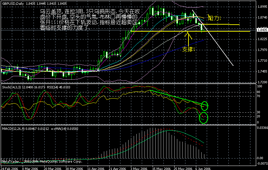Viewport: 268px width, 170px height.
Task: Click the 6 Jun 2006 date label
Action: click(x=203, y=168)
